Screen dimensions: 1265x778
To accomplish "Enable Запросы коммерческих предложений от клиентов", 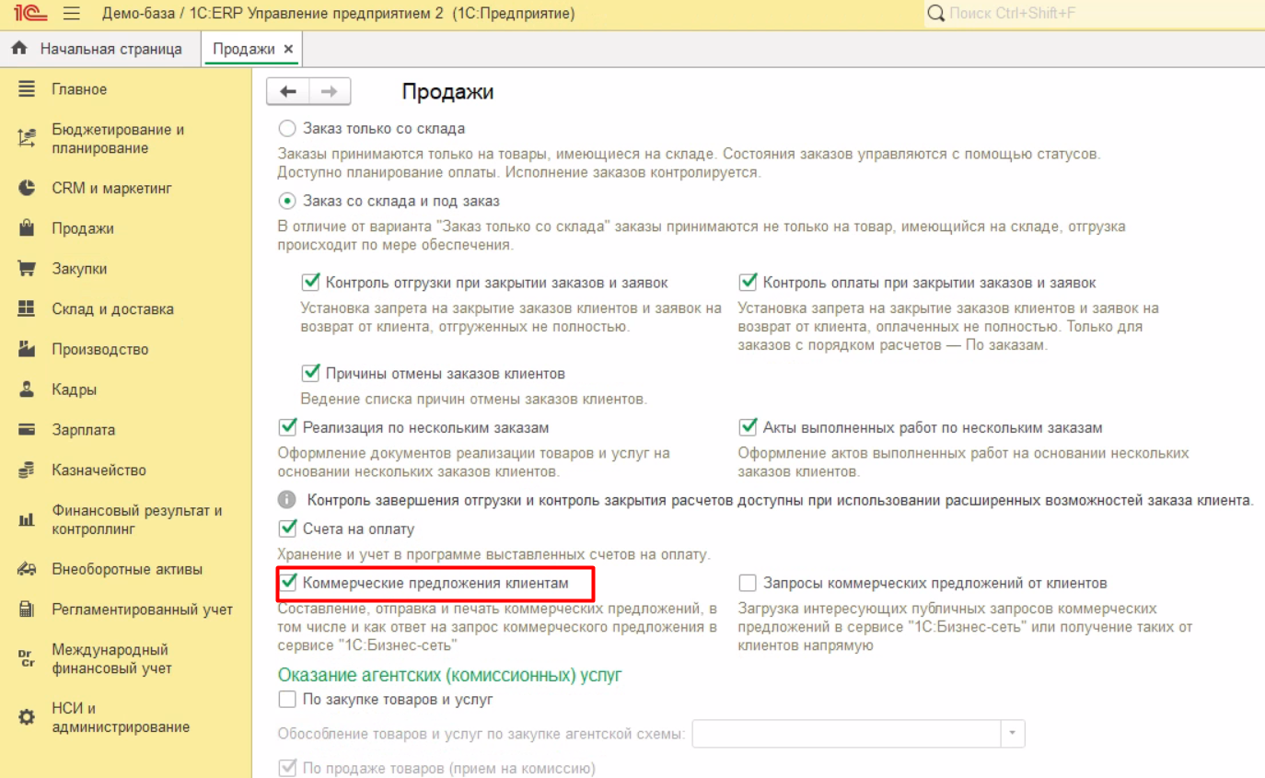I will click(748, 583).
